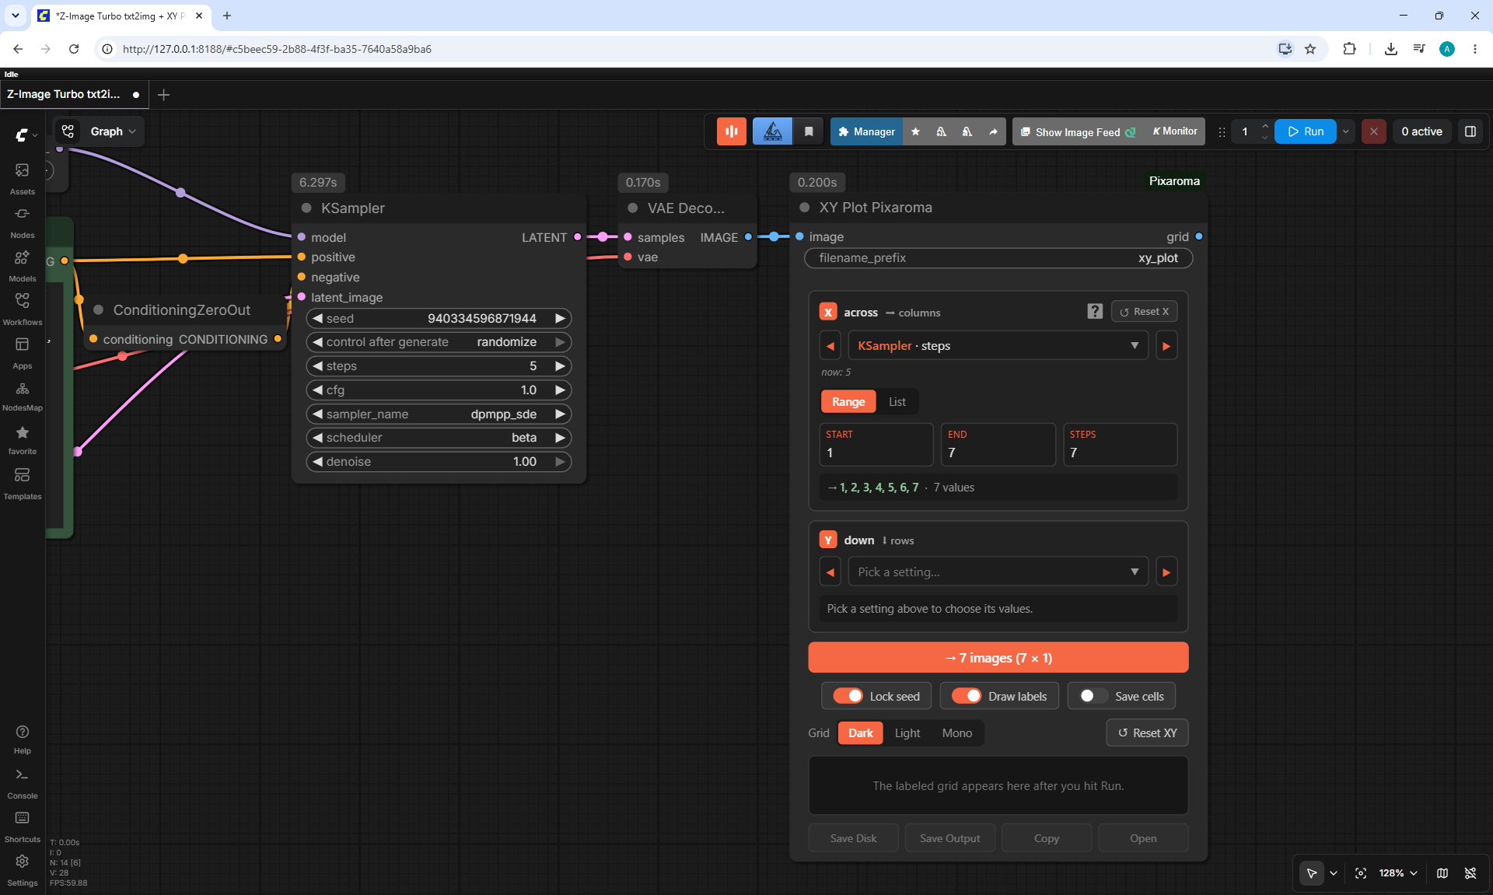Open the 128% zoom level dropdown
1493x895 pixels.
tap(1397, 873)
